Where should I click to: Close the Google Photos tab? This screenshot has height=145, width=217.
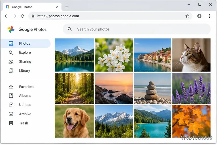pyautogui.click(x=57, y=7)
